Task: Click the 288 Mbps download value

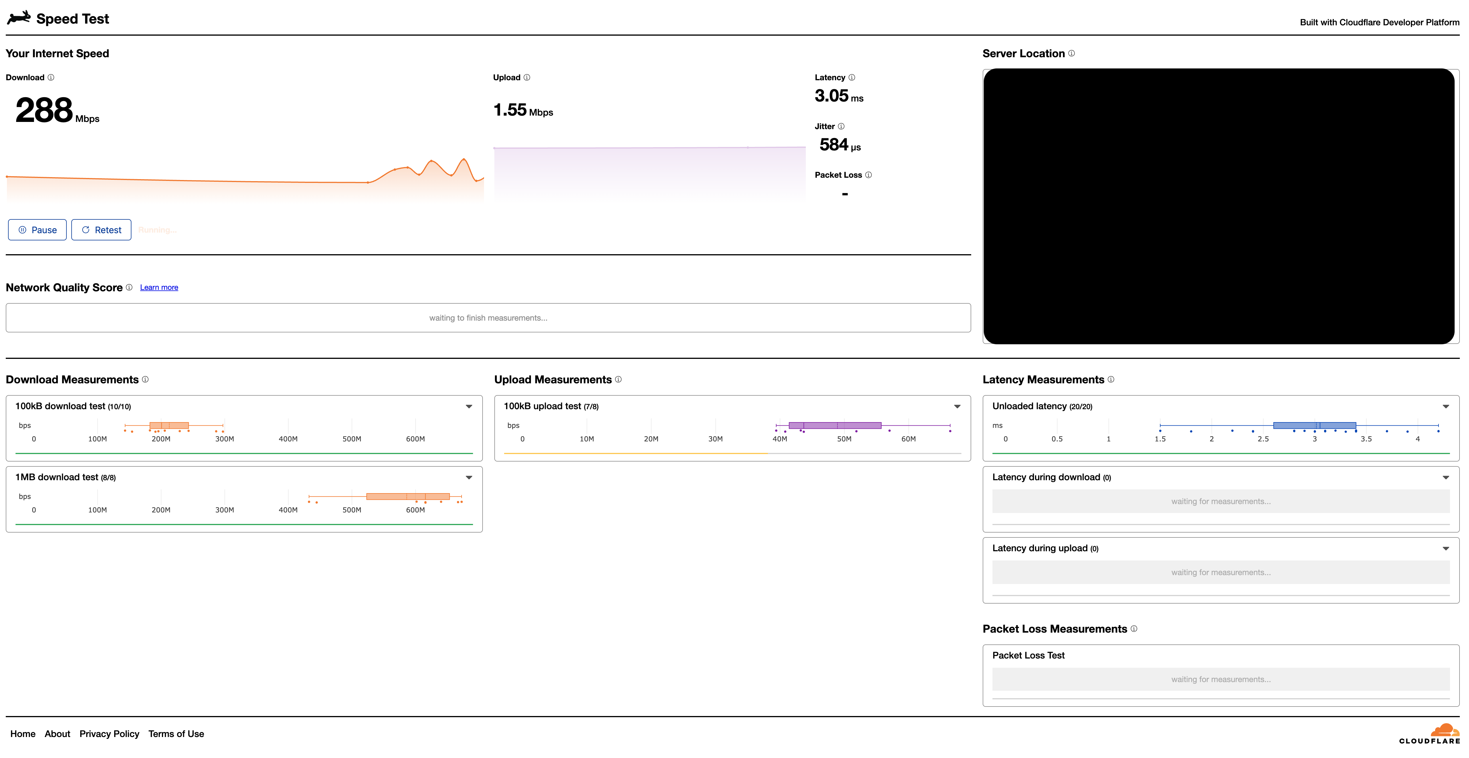Action: (57, 110)
